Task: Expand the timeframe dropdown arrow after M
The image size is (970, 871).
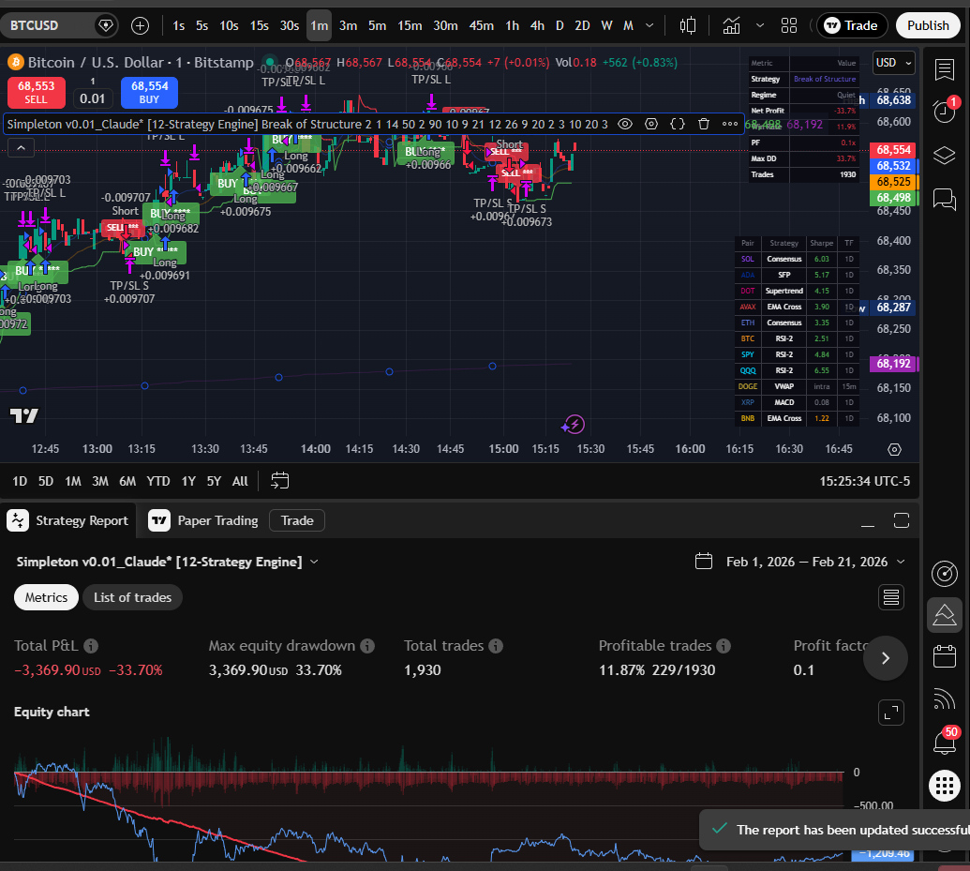Action: tap(649, 25)
